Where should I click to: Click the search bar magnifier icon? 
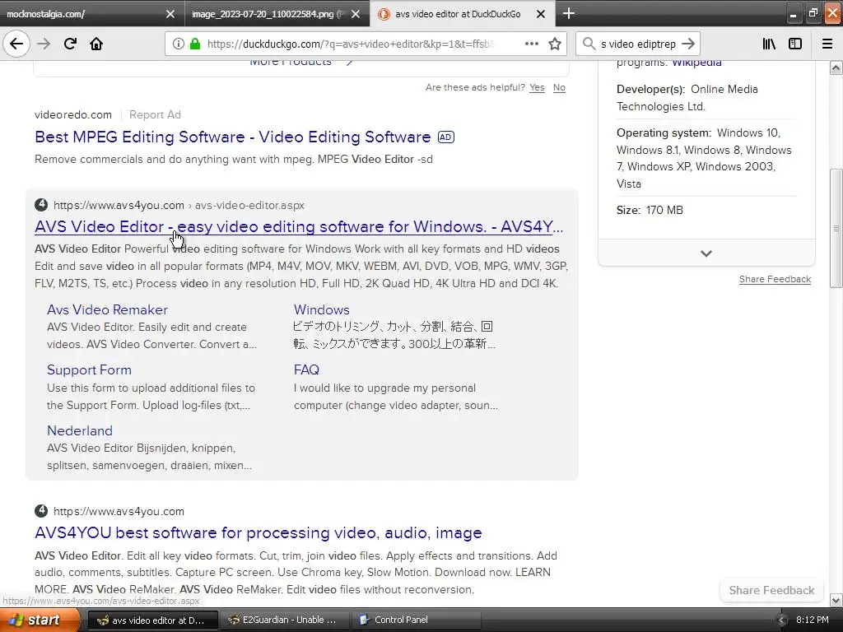point(589,44)
